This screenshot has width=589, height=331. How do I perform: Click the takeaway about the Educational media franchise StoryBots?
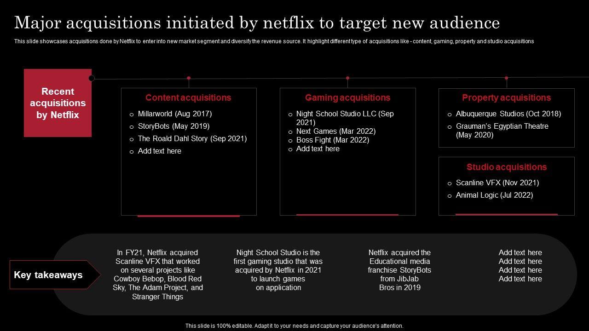click(x=399, y=270)
